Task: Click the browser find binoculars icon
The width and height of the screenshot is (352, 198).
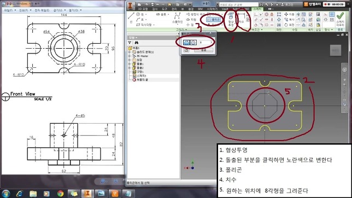Action: [136, 43]
